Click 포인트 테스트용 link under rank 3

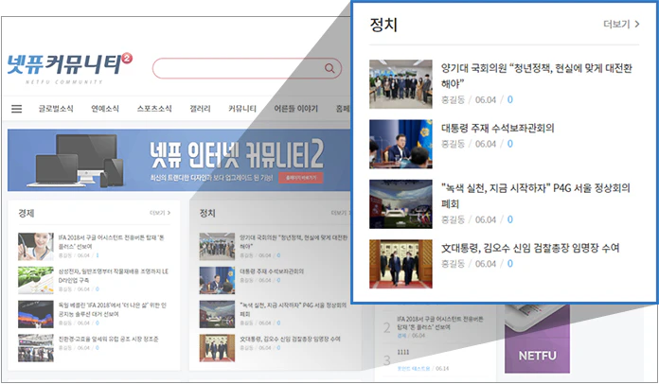tap(413, 369)
